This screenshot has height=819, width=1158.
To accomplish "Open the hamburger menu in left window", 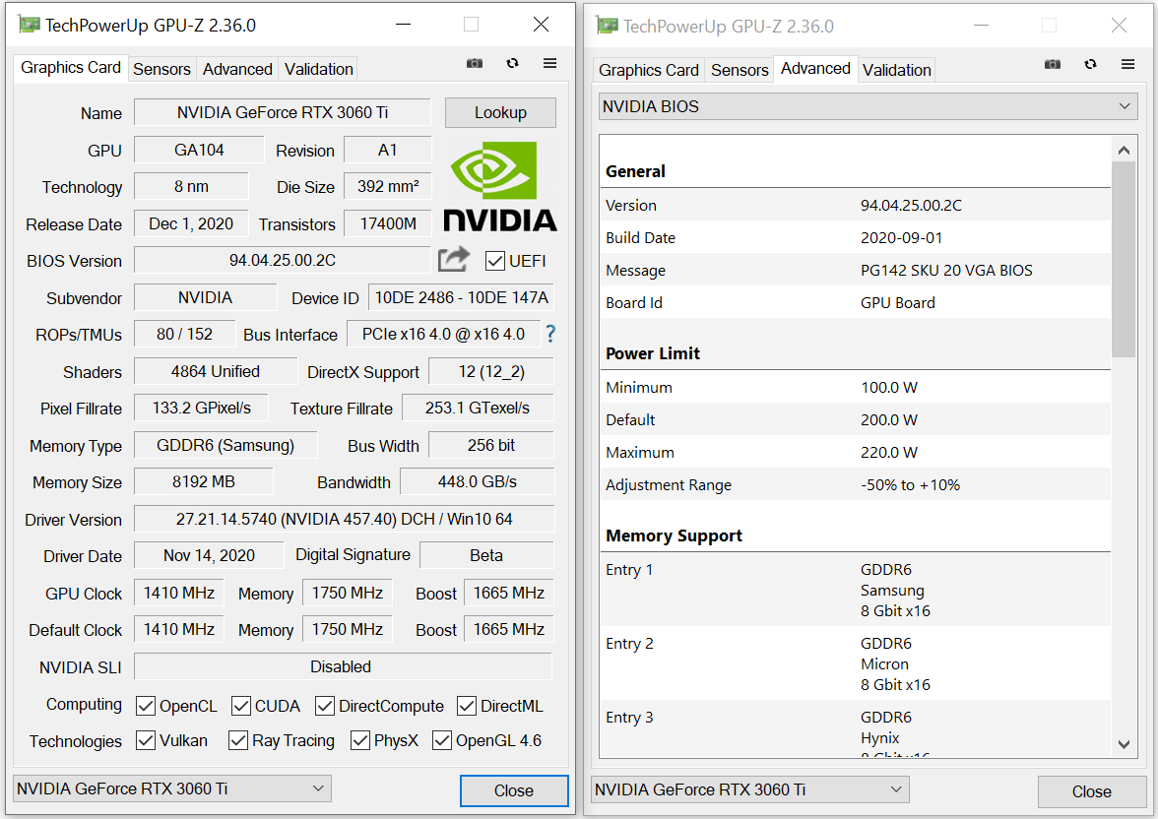I will pos(549,64).
